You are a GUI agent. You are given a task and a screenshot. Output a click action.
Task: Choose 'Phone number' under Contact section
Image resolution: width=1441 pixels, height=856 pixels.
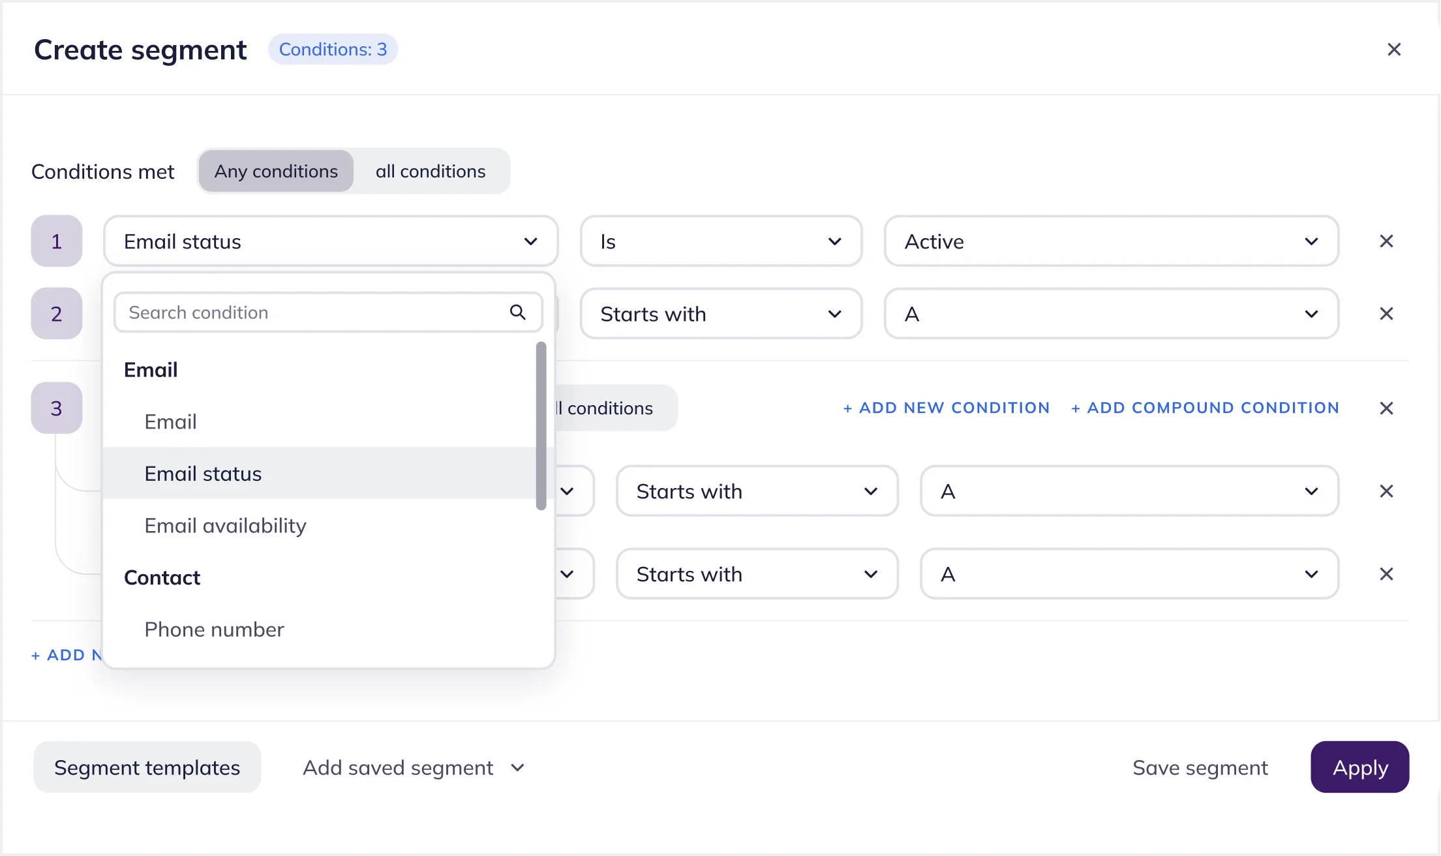(214, 629)
